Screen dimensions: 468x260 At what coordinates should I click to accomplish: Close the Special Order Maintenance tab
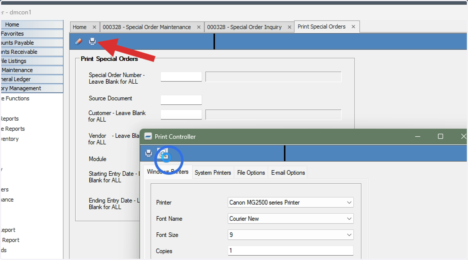[x=199, y=27]
